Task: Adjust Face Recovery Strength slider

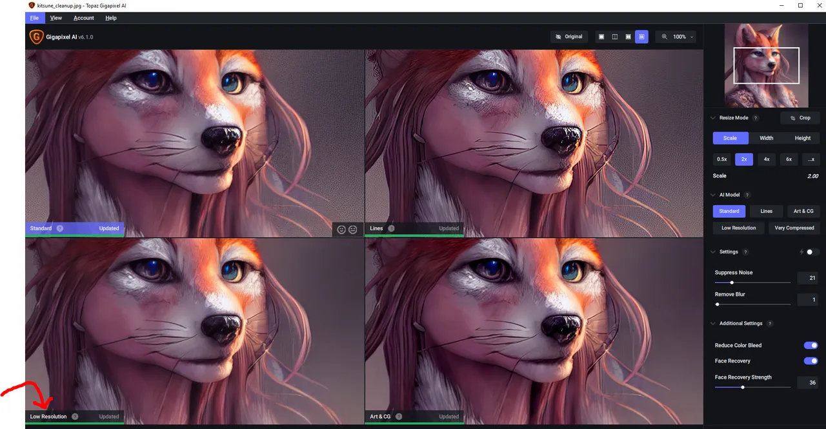Action: click(x=752, y=387)
